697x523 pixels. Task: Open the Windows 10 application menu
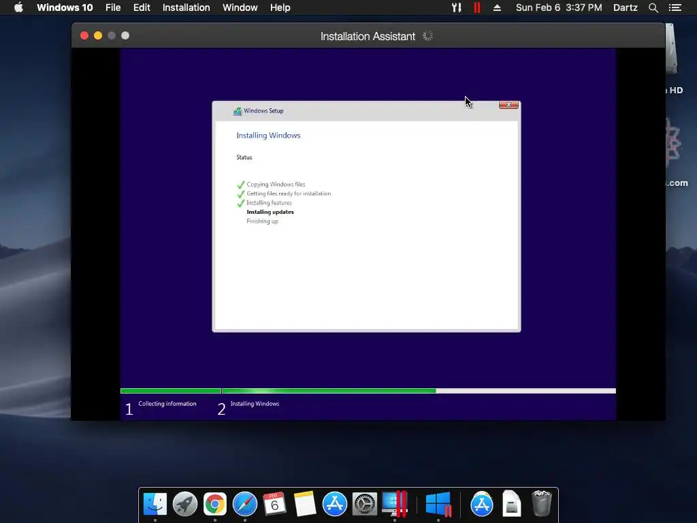(65, 7)
